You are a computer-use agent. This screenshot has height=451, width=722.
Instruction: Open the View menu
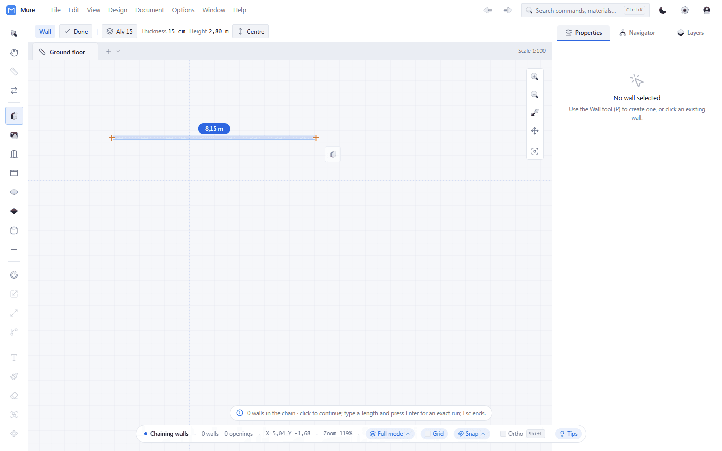[x=94, y=10]
